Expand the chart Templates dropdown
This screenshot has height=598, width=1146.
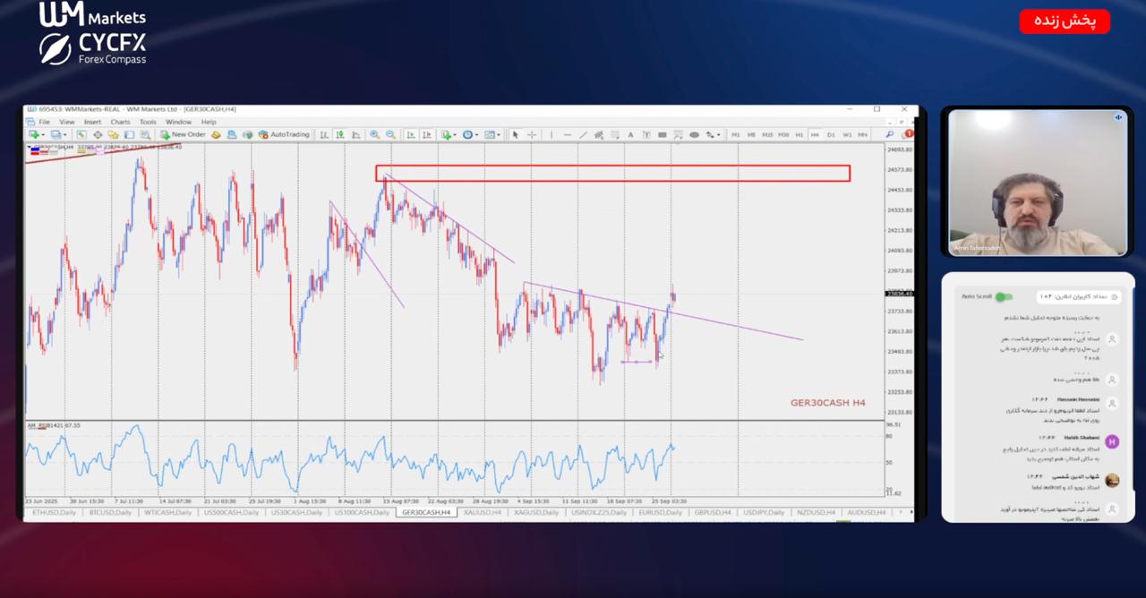497,135
